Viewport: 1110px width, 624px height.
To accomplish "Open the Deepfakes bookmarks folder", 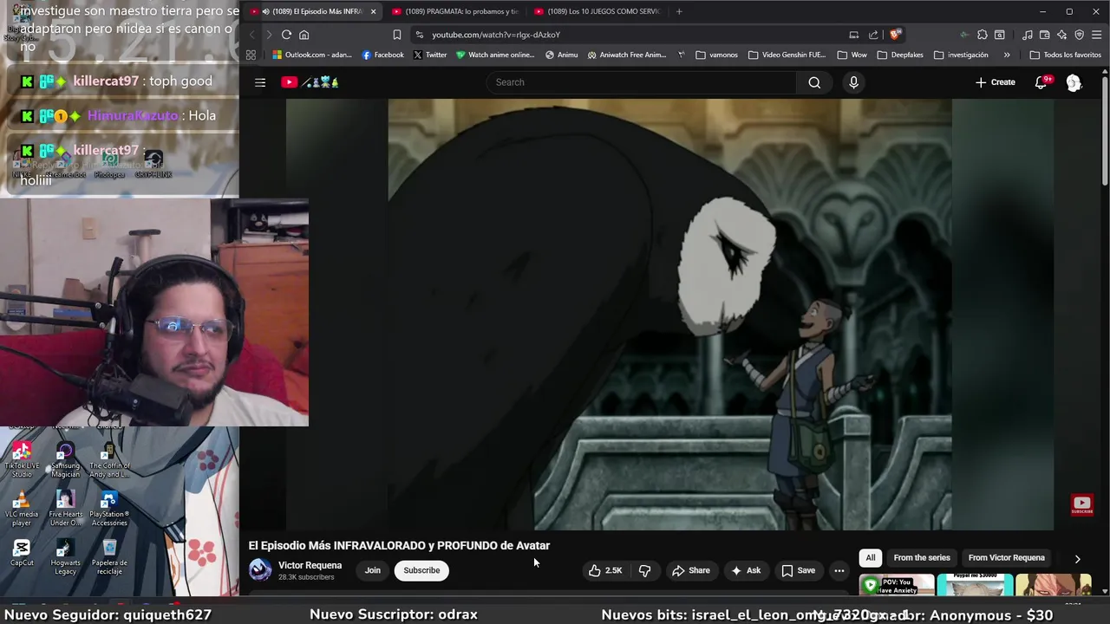I will 899,55.
